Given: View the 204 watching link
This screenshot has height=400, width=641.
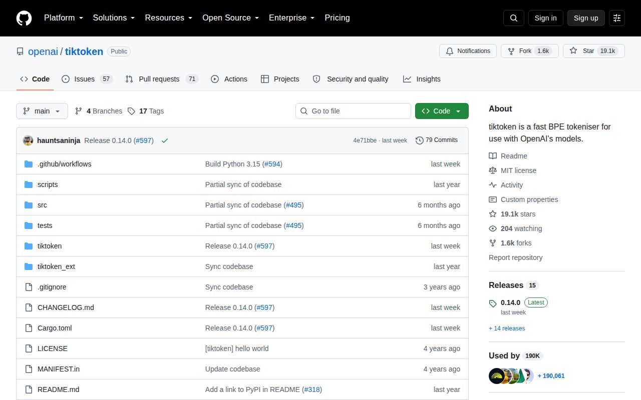Looking at the screenshot, I should point(515,228).
